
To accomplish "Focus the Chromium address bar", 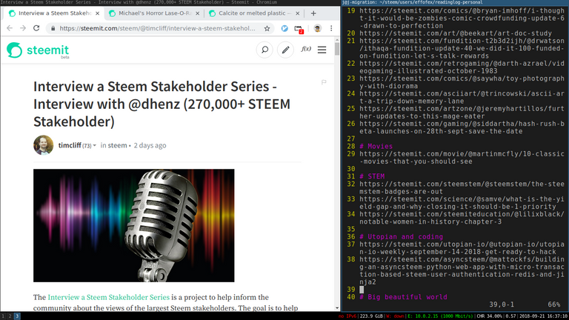I will 158,28.
